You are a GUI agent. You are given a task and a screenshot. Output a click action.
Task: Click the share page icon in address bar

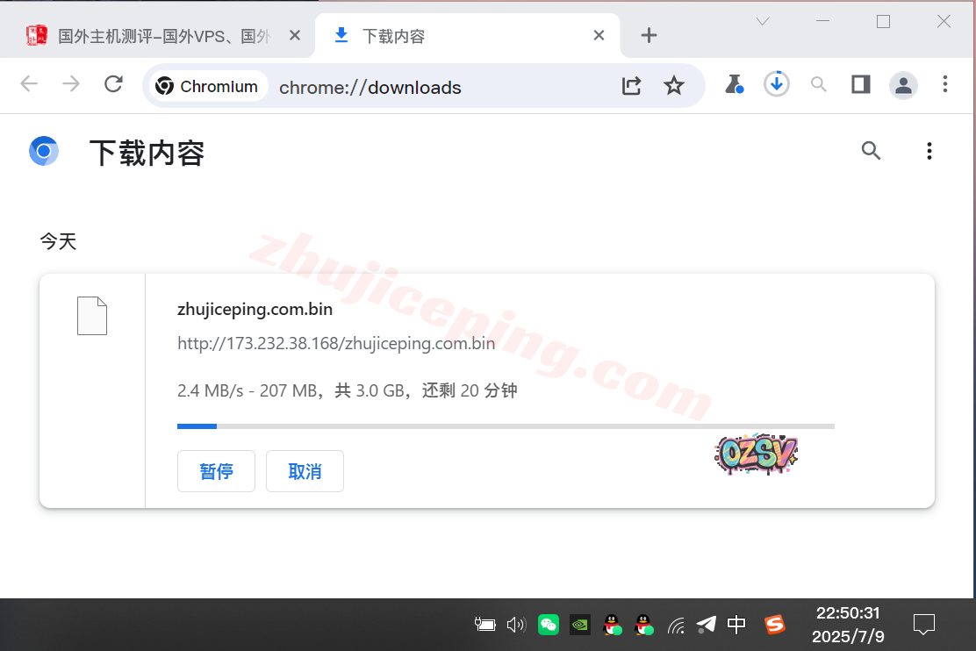[x=631, y=85]
